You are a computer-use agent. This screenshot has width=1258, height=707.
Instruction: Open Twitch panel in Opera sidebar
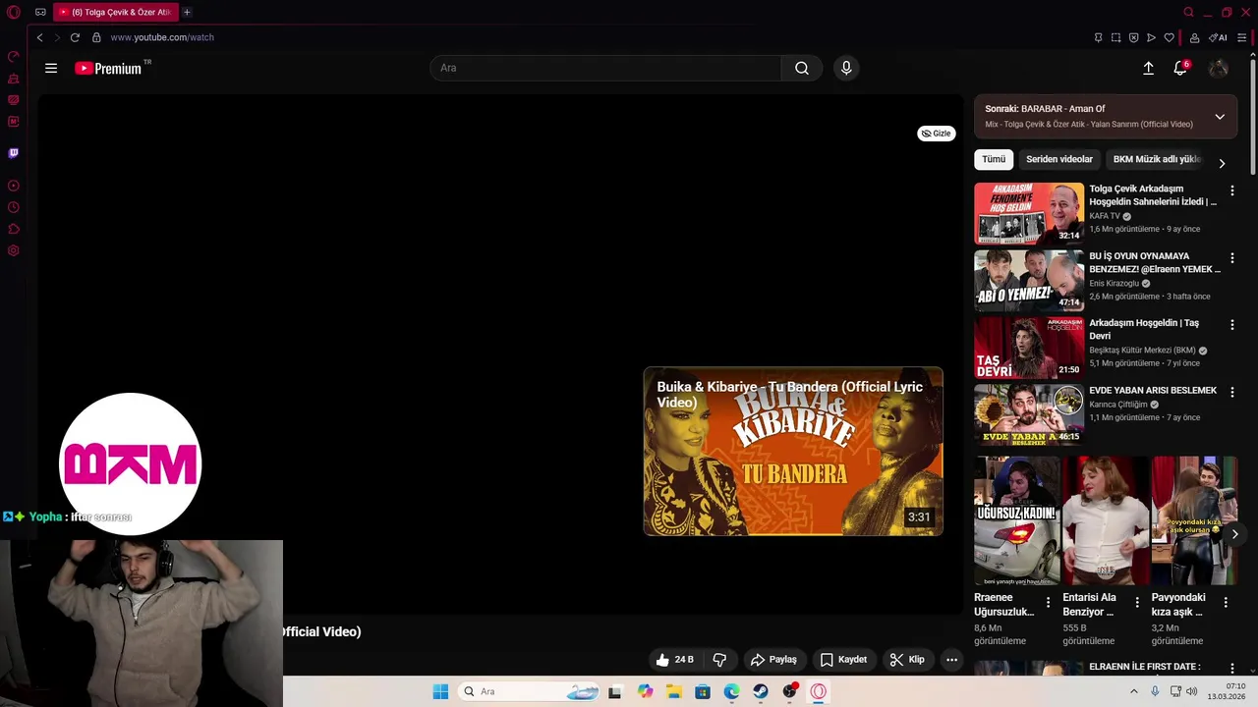tap(14, 153)
